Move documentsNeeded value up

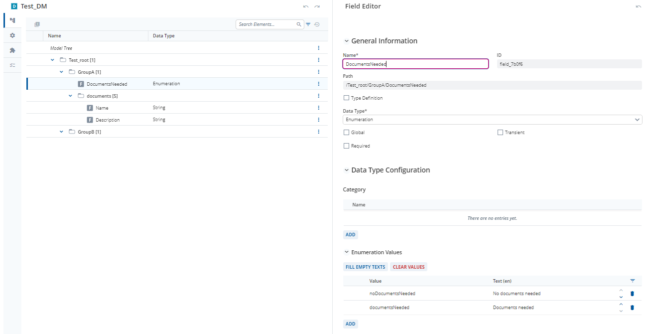621,304
